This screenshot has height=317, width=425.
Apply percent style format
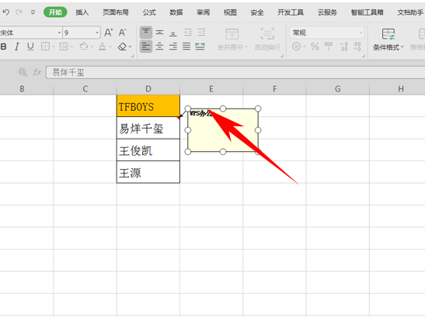pyautogui.click(x=315, y=47)
